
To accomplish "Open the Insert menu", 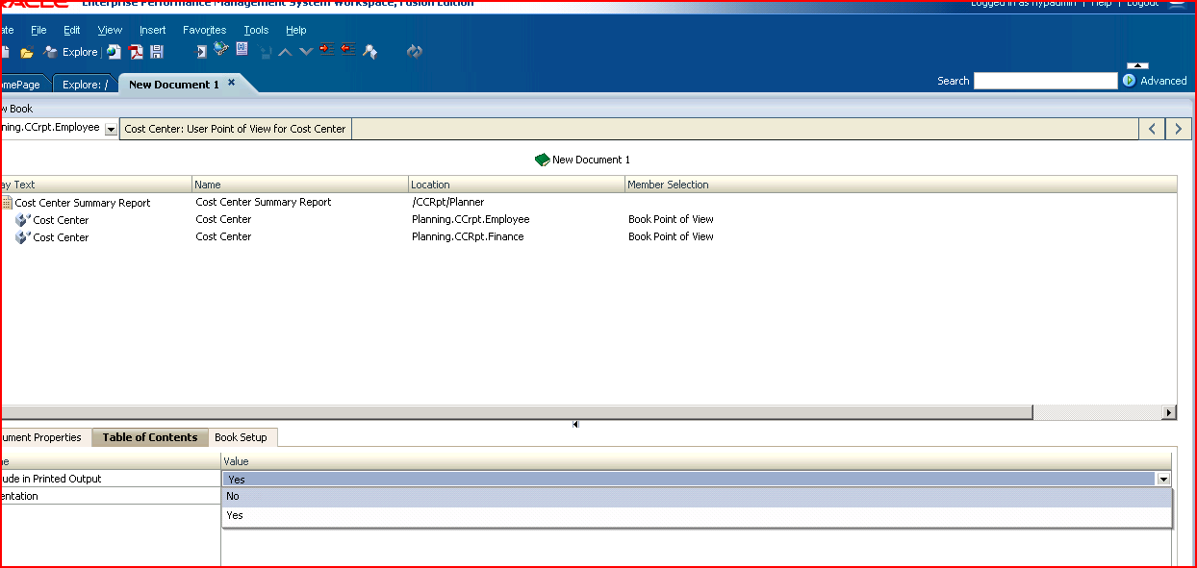I will (152, 30).
